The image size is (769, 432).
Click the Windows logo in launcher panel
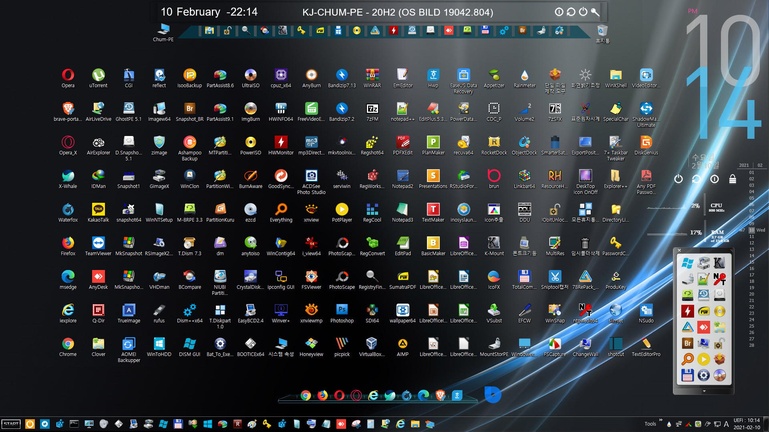pos(688,263)
